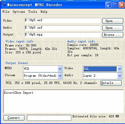Open the Tools menu
Viewport: 125px width, 124px height.
[x=33, y=12]
